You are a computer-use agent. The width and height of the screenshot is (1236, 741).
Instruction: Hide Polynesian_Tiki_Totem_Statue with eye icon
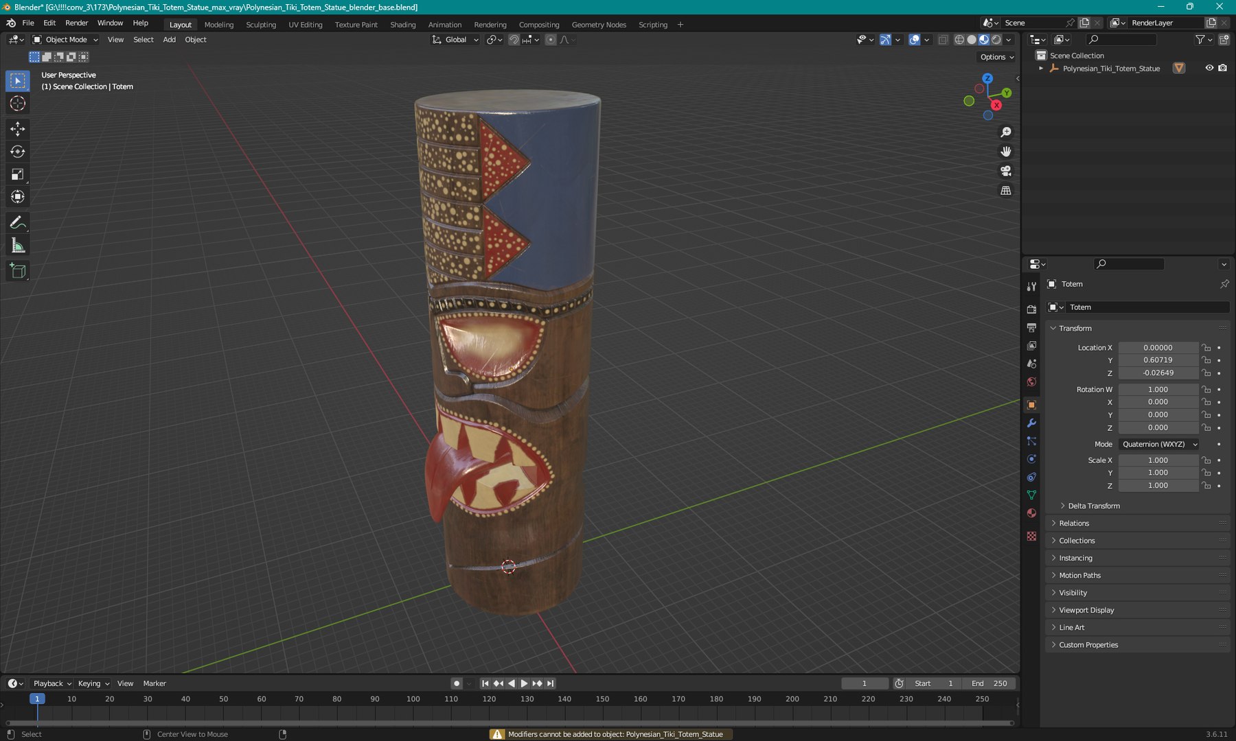[1209, 68]
